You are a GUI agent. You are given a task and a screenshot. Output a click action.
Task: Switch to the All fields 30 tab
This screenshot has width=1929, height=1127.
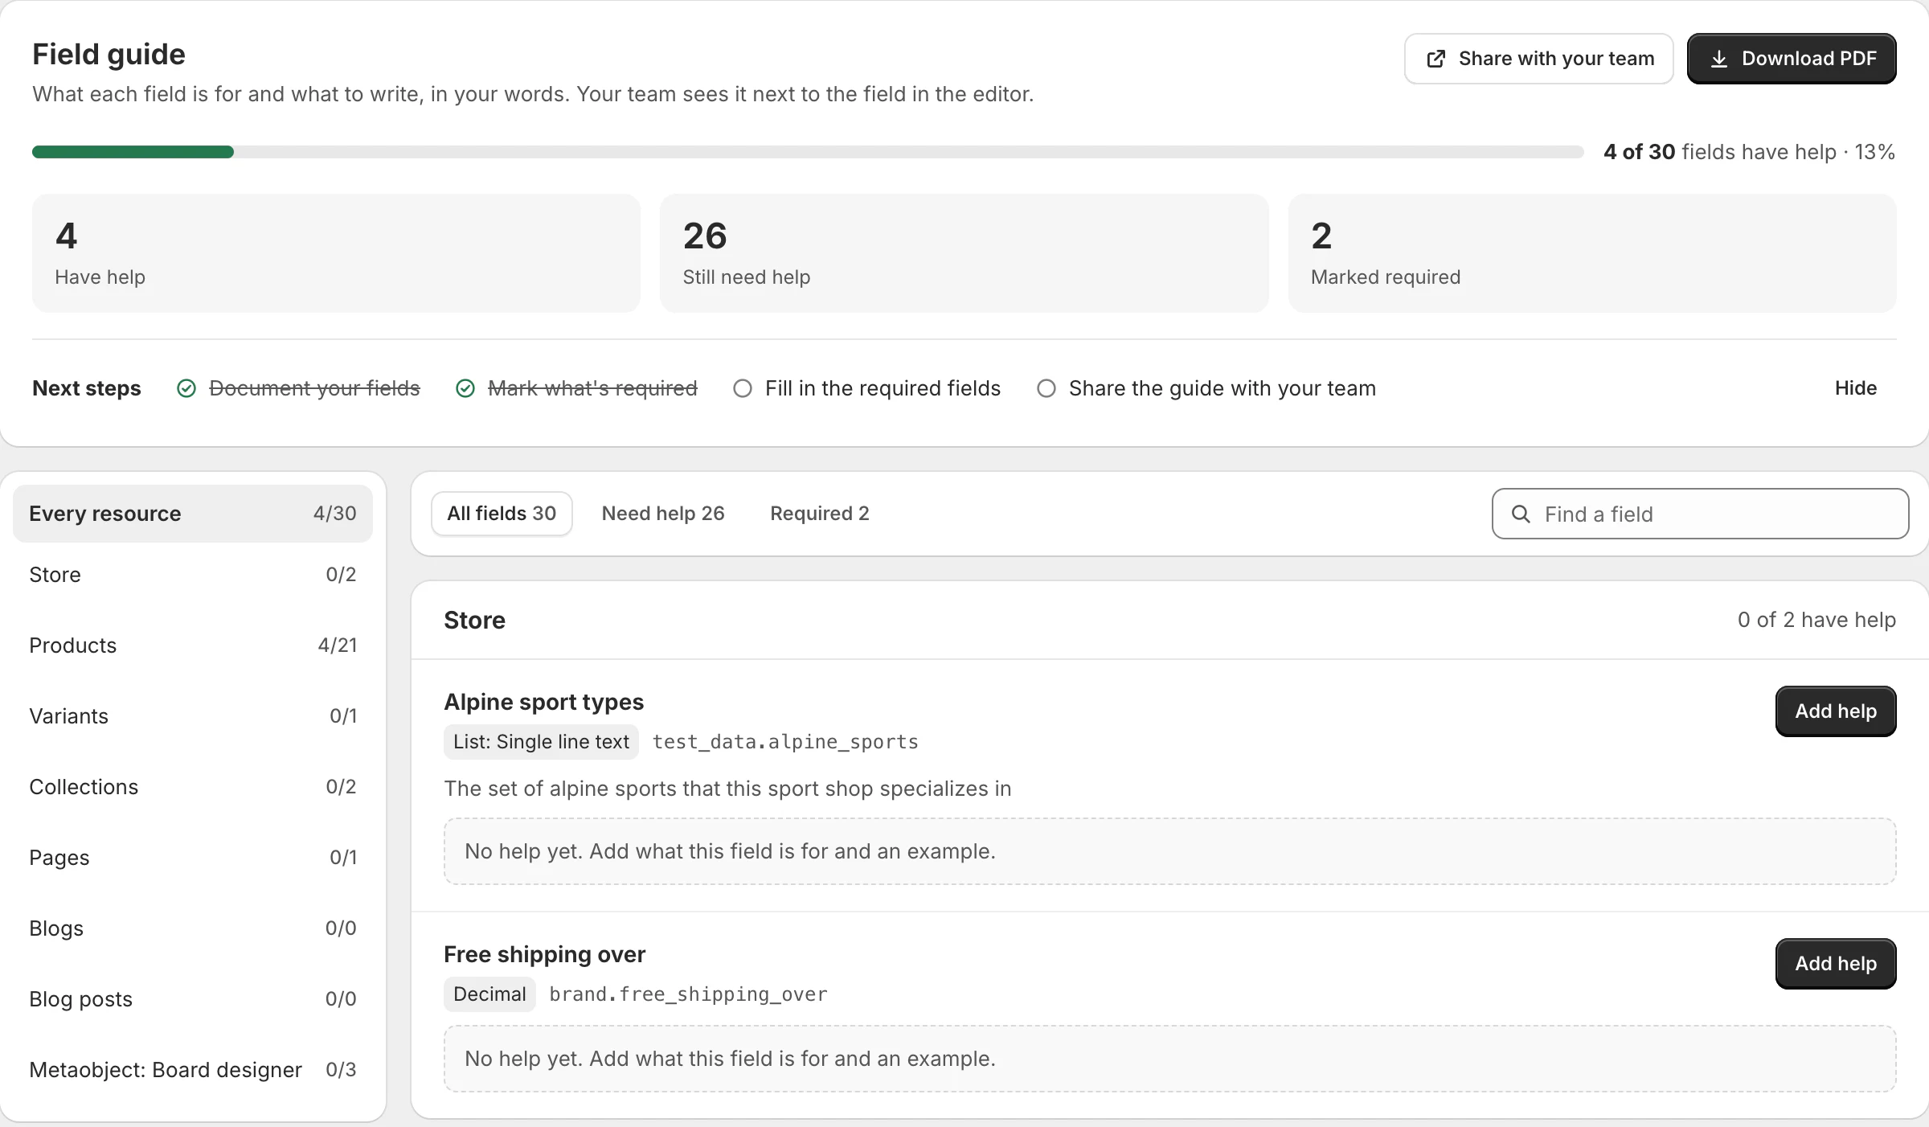point(502,514)
